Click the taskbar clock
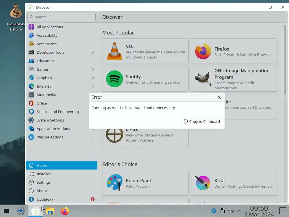Image resolution: width=289 pixels, height=217 pixels. [259, 211]
